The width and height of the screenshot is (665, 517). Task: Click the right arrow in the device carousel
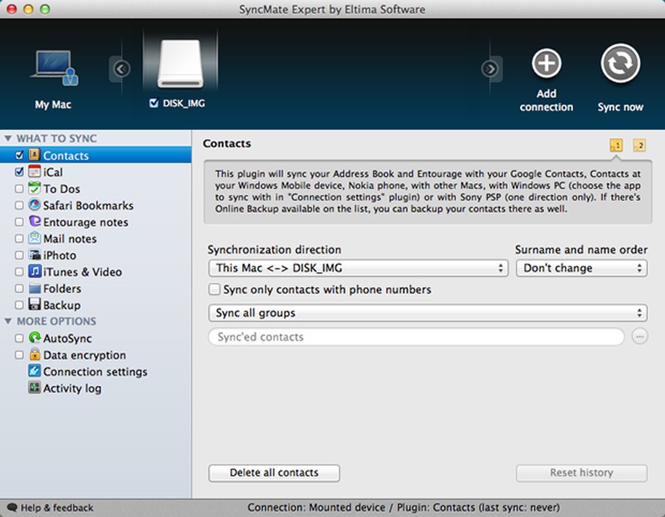490,69
